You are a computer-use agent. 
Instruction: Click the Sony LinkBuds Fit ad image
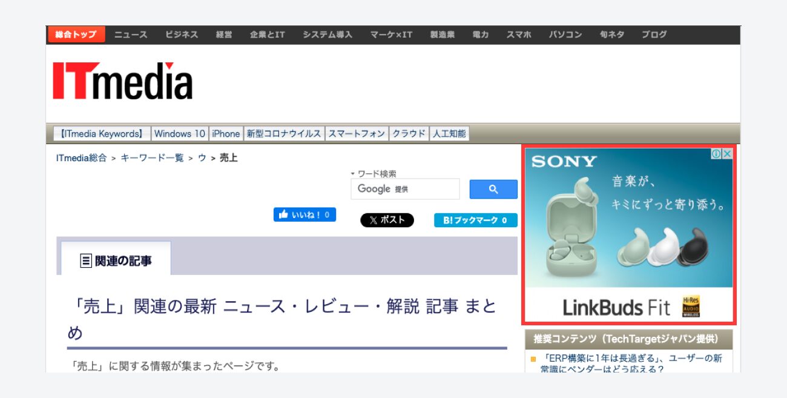[x=628, y=235]
